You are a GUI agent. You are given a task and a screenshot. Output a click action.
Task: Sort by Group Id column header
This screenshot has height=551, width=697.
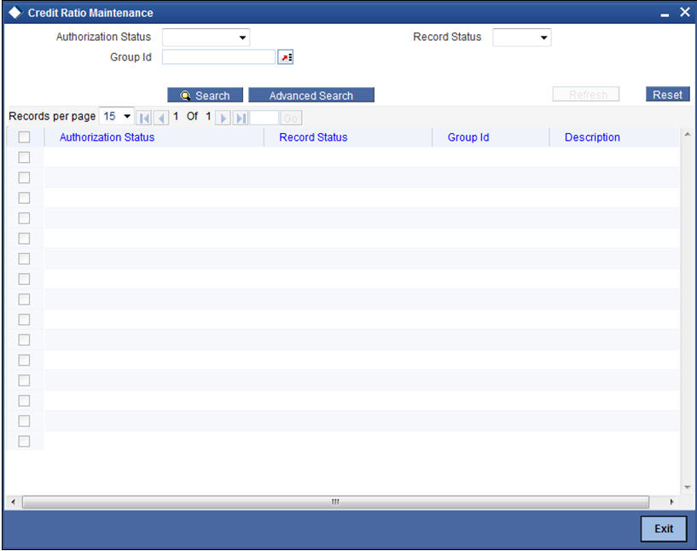[468, 137]
